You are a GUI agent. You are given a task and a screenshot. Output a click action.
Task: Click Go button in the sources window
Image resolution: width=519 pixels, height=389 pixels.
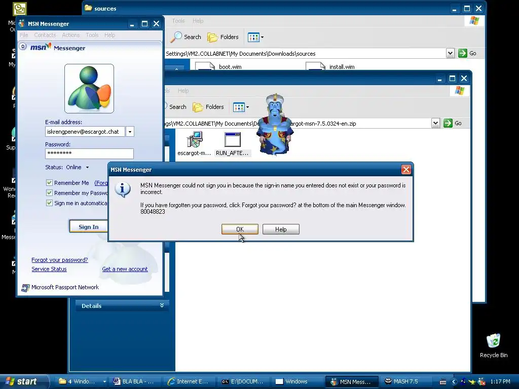click(x=467, y=53)
